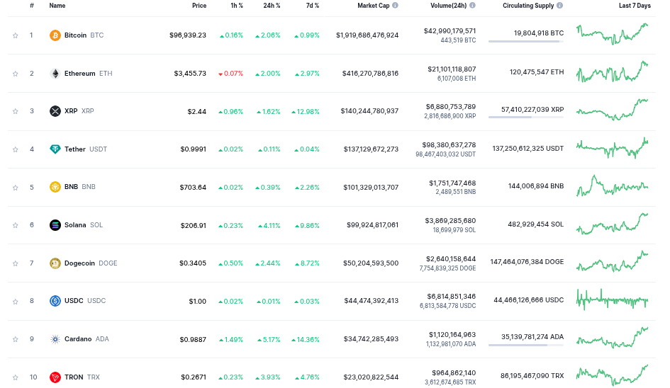The width and height of the screenshot is (670, 388).
Task: Toggle the Tether watchlist star
Action: 16,149
